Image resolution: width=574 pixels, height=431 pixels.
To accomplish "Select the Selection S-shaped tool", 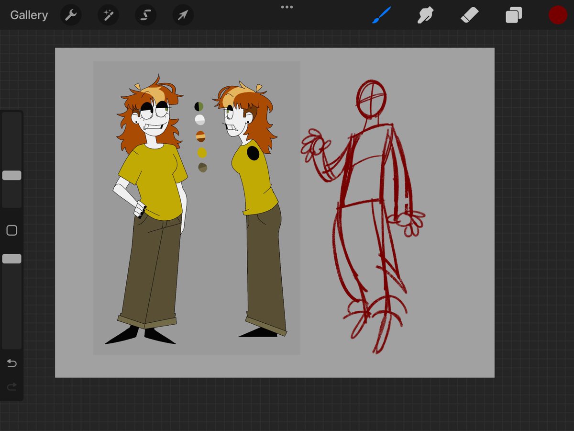I will 145,15.
